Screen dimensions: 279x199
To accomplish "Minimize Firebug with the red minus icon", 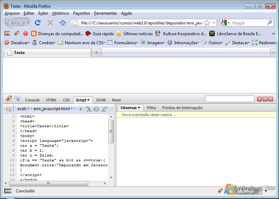I will coord(259,99).
